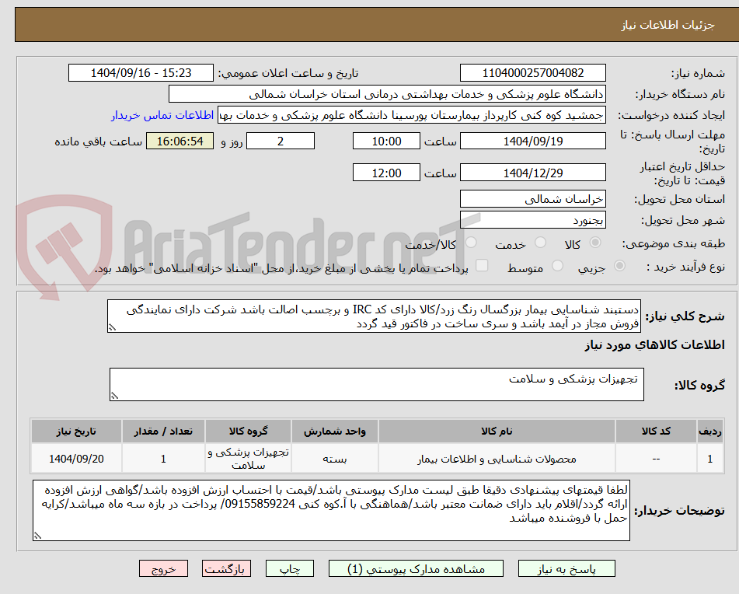This screenshot has height=594, width=739.
Task: Click need number field 1104000257004082
Action: [x=533, y=72]
